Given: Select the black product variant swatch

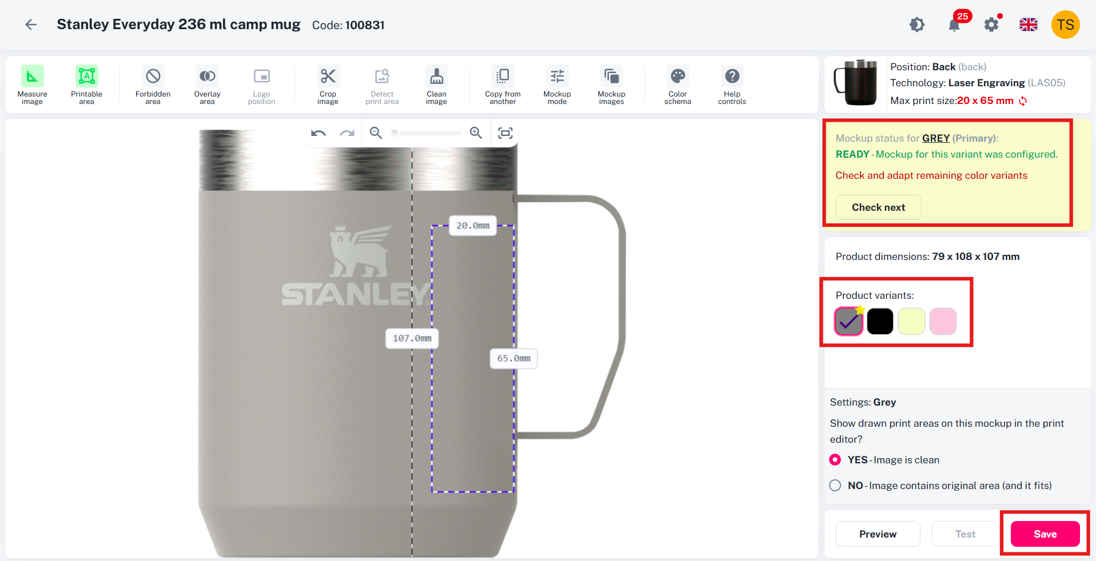Looking at the screenshot, I should [x=880, y=321].
